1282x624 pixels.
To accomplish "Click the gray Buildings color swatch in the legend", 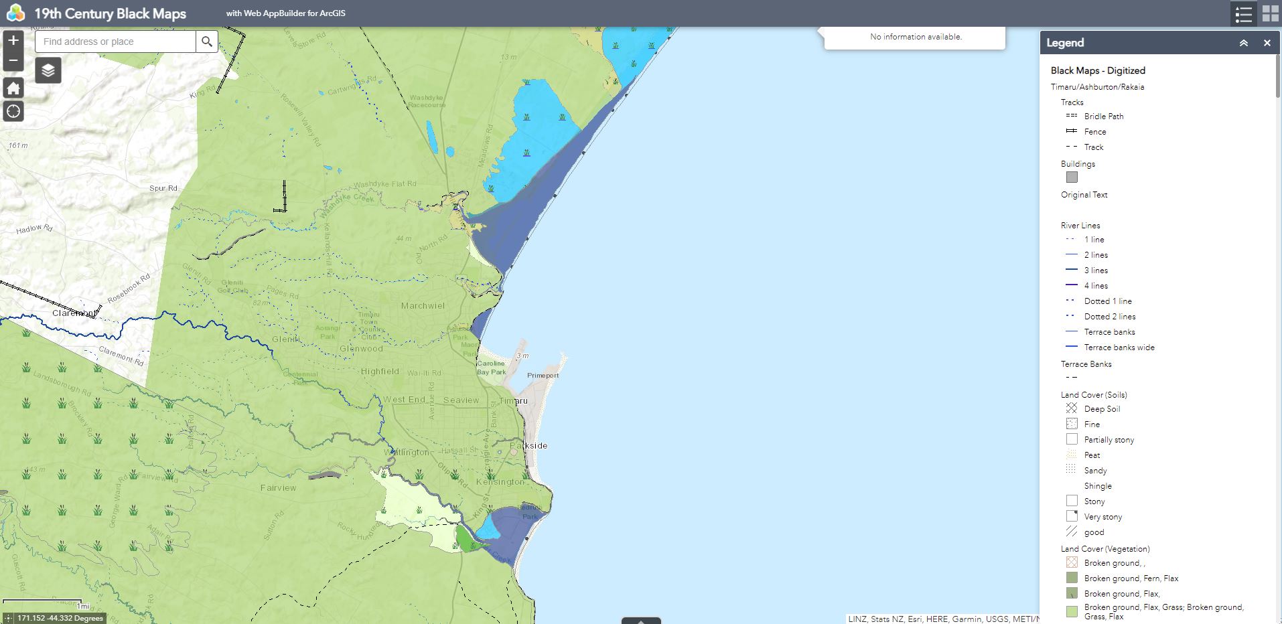I will click(1072, 177).
